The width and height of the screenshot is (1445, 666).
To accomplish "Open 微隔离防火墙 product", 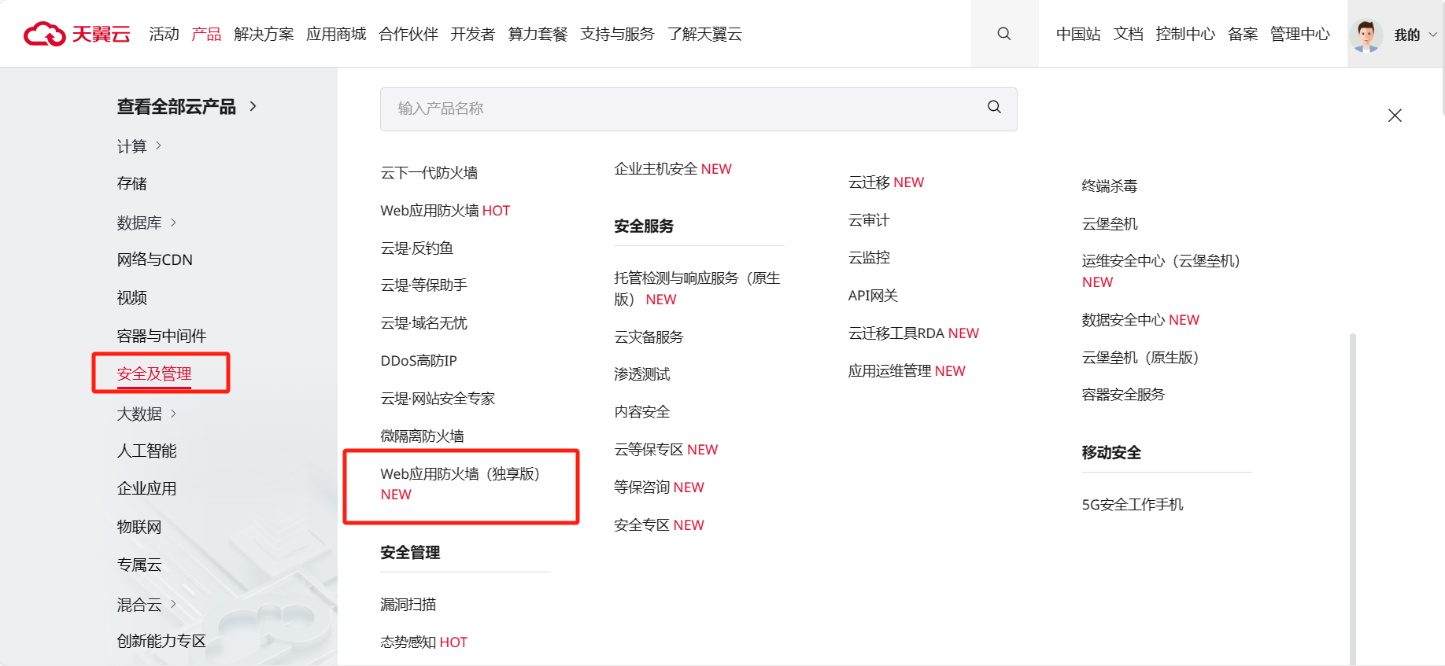I will pos(422,436).
